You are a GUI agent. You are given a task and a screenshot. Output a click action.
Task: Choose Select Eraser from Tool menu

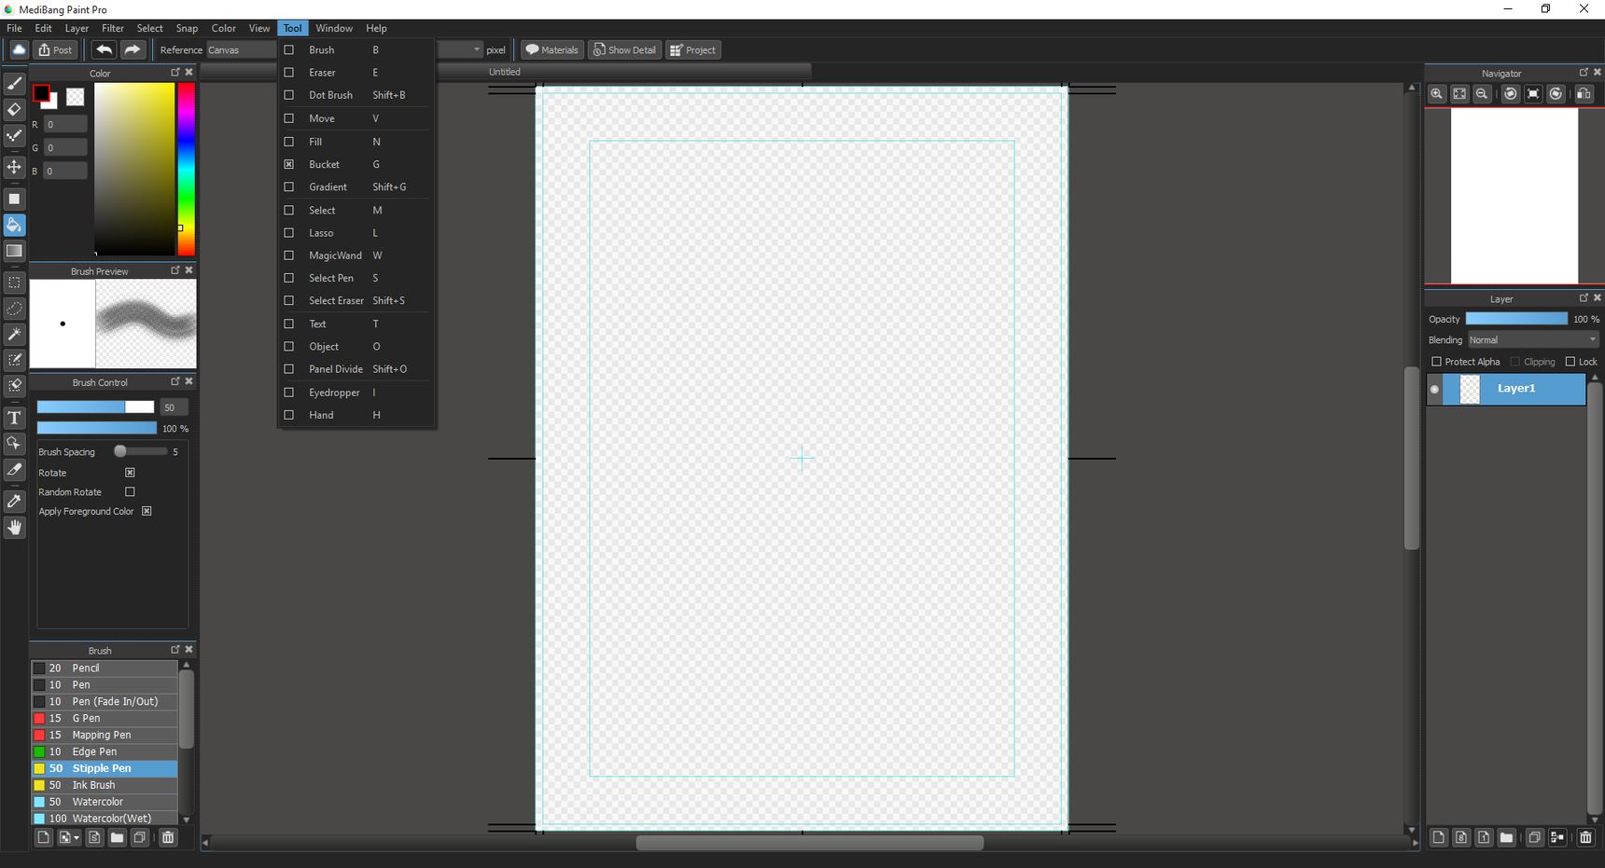pos(356,300)
